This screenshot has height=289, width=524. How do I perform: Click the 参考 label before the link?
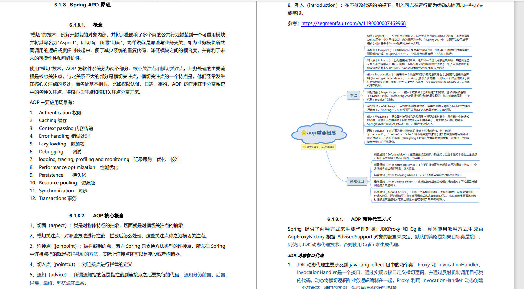tap(293, 23)
